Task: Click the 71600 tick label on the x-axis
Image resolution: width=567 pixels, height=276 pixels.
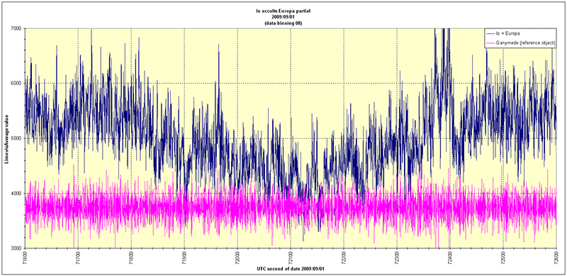Action: 25,257
